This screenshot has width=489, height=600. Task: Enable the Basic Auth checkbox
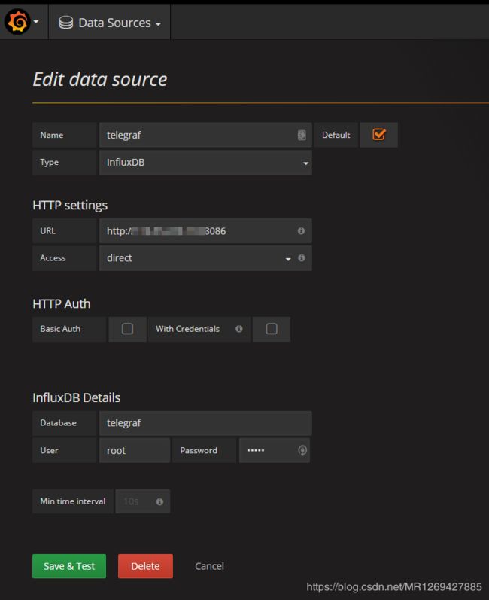point(127,329)
